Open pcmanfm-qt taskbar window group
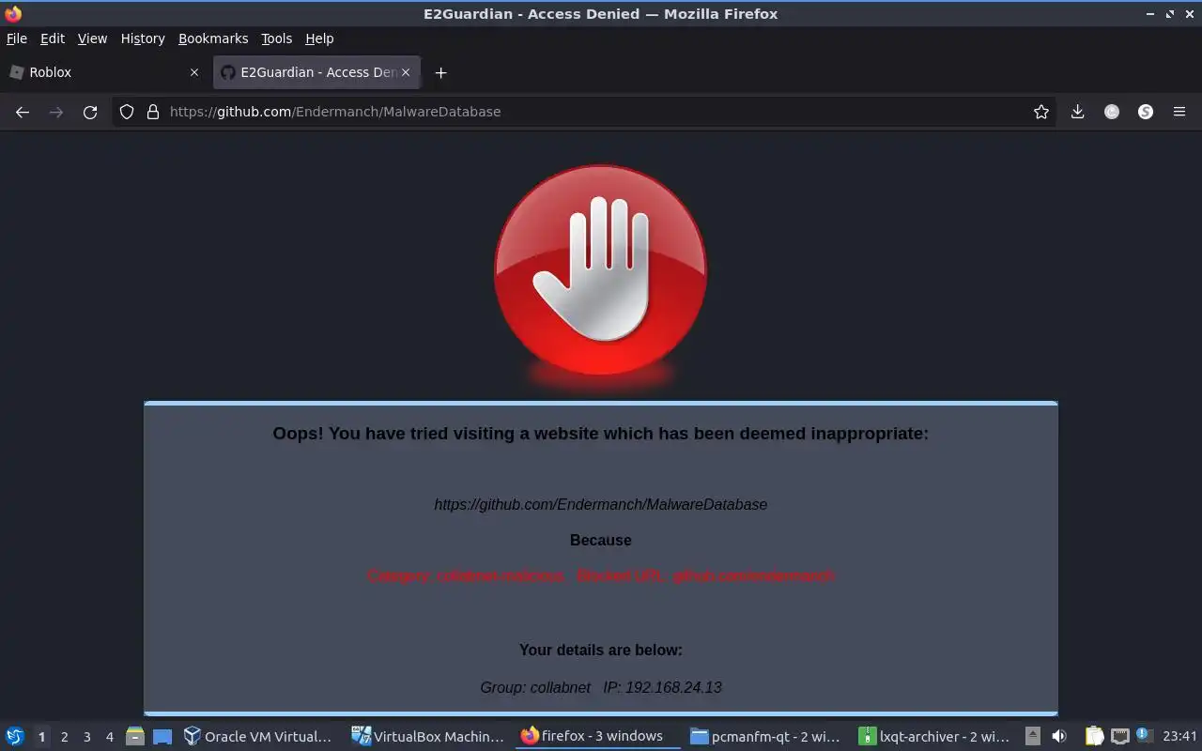The height and width of the screenshot is (751, 1202). tap(767, 736)
